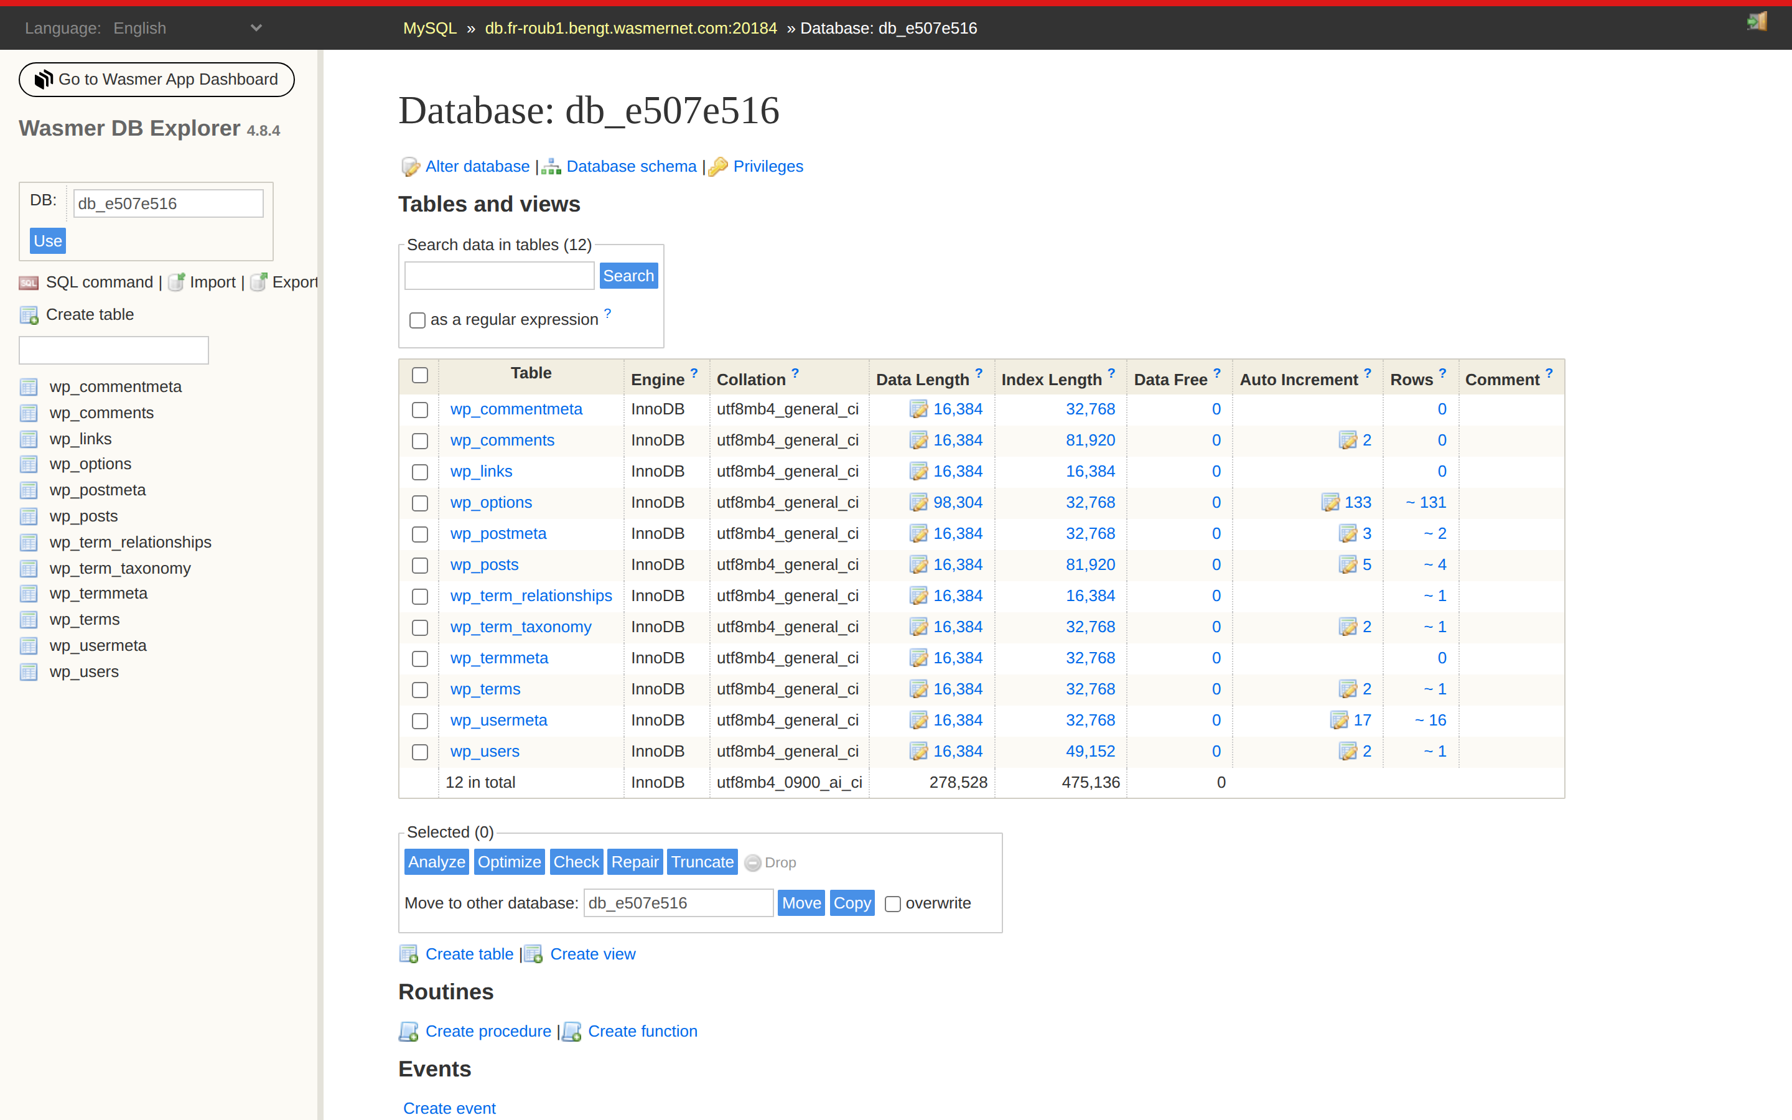Open the Import page link

point(213,282)
